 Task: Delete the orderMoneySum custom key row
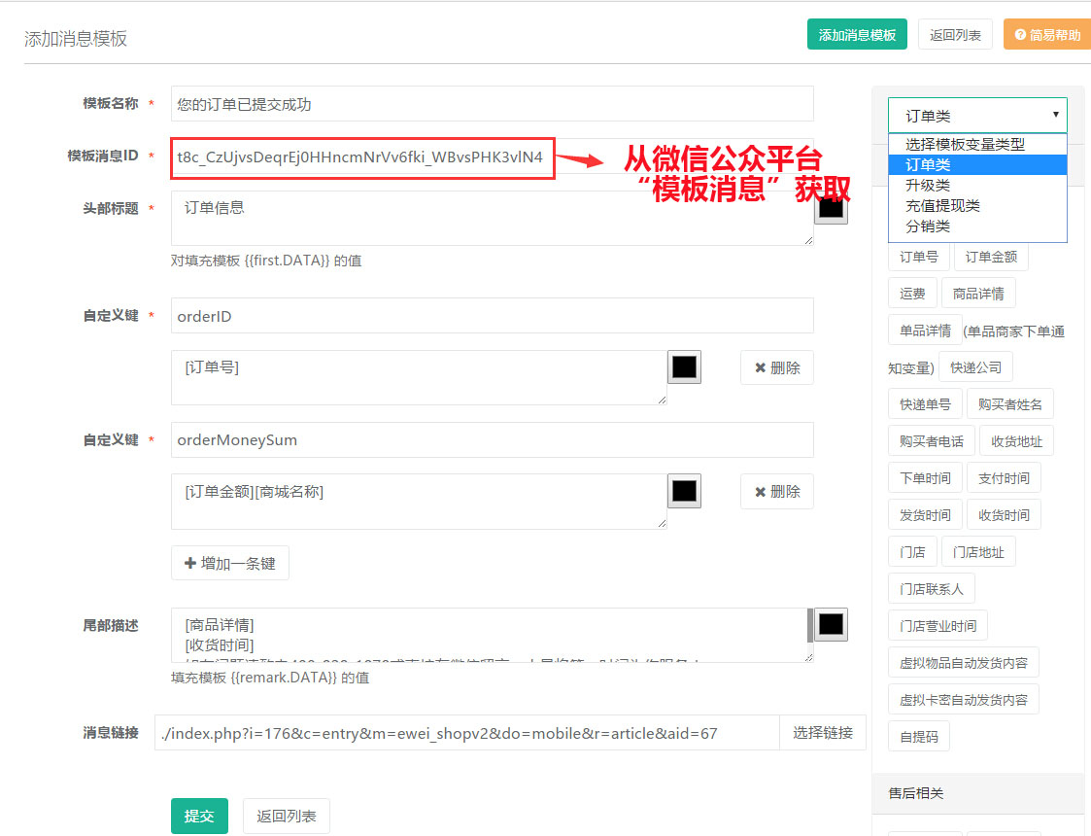pyautogui.click(x=776, y=491)
